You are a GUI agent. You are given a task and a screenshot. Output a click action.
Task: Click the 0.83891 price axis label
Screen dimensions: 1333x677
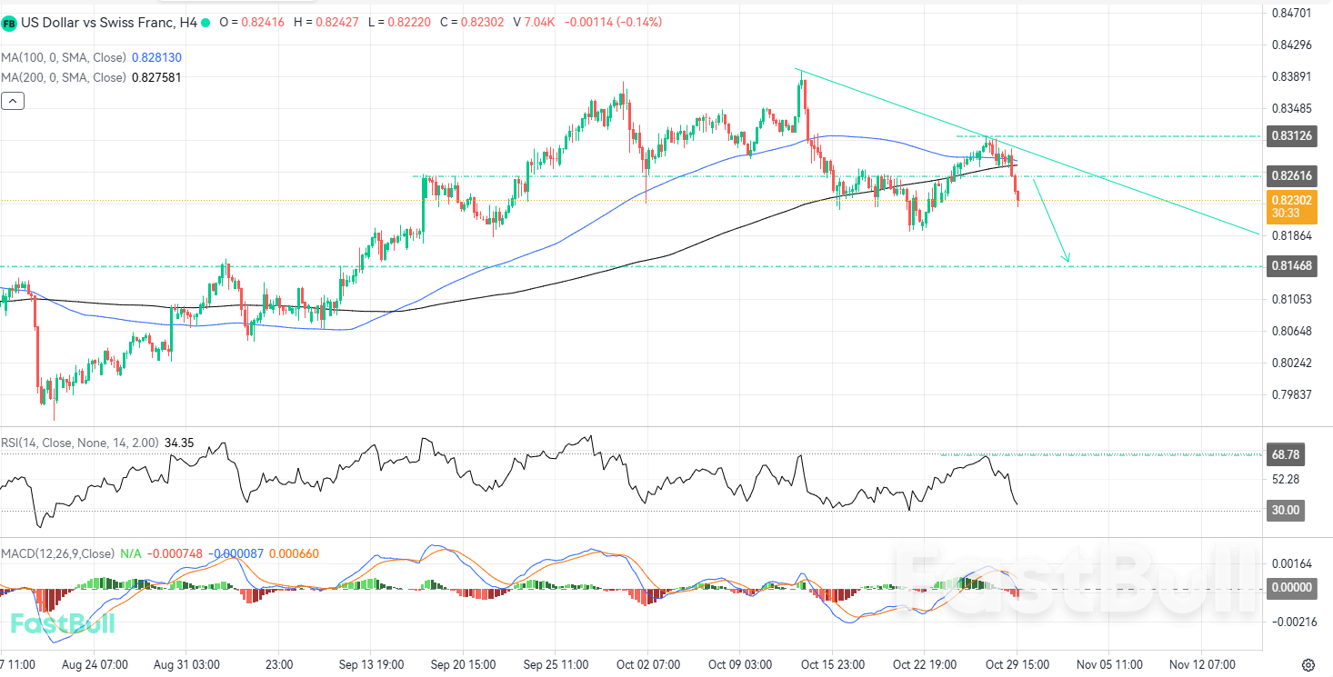1291,76
